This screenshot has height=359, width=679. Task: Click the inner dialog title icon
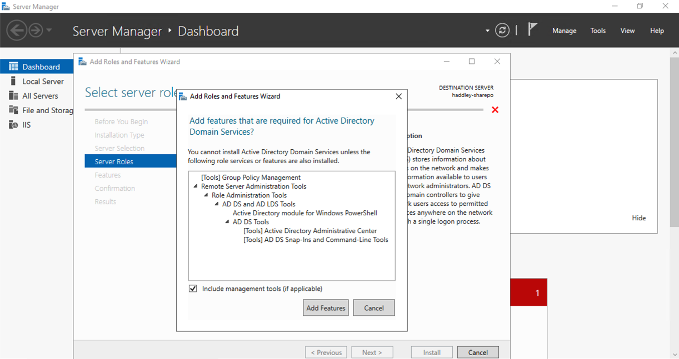(183, 96)
